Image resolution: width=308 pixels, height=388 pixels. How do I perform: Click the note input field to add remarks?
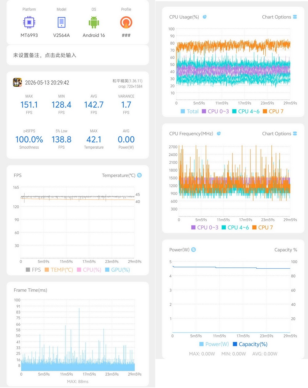click(x=78, y=55)
